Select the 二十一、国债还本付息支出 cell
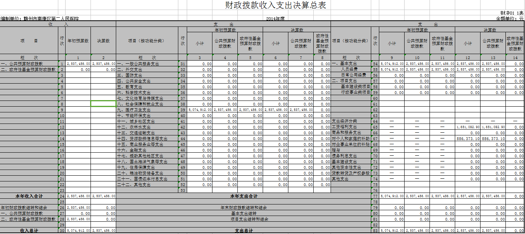525x234 pixels. tap(147, 179)
